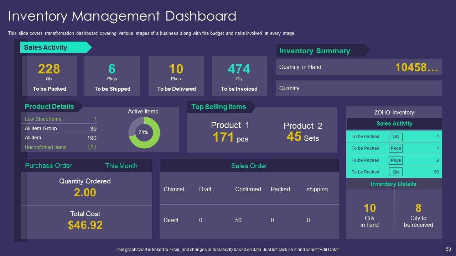
Task: Click the Confirmed column header in Sales Order
Action: [x=248, y=189]
